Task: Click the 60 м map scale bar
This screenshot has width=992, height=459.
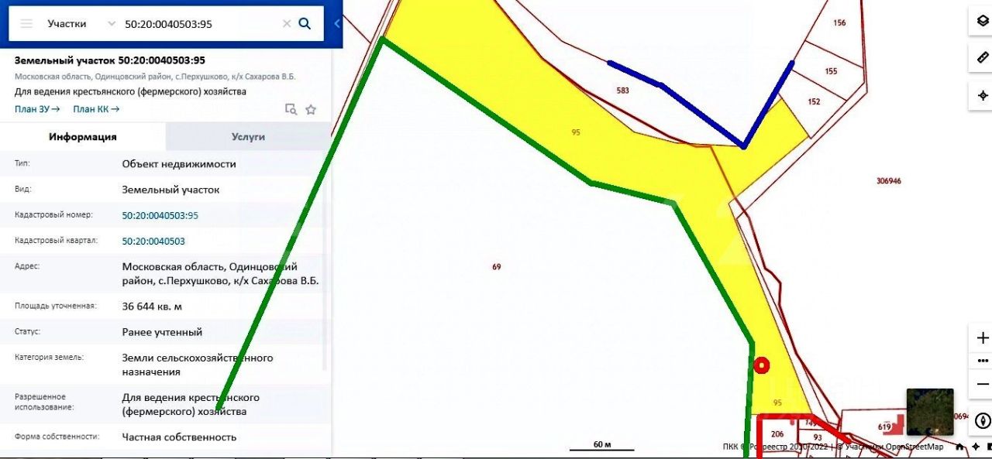Action: coord(602,446)
